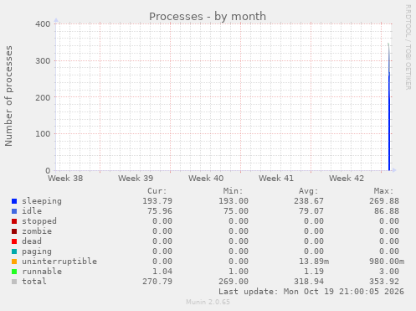Viewport: 416px width, 311px height.
Task: Click idle current value 75.96
Action: click(160, 211)
